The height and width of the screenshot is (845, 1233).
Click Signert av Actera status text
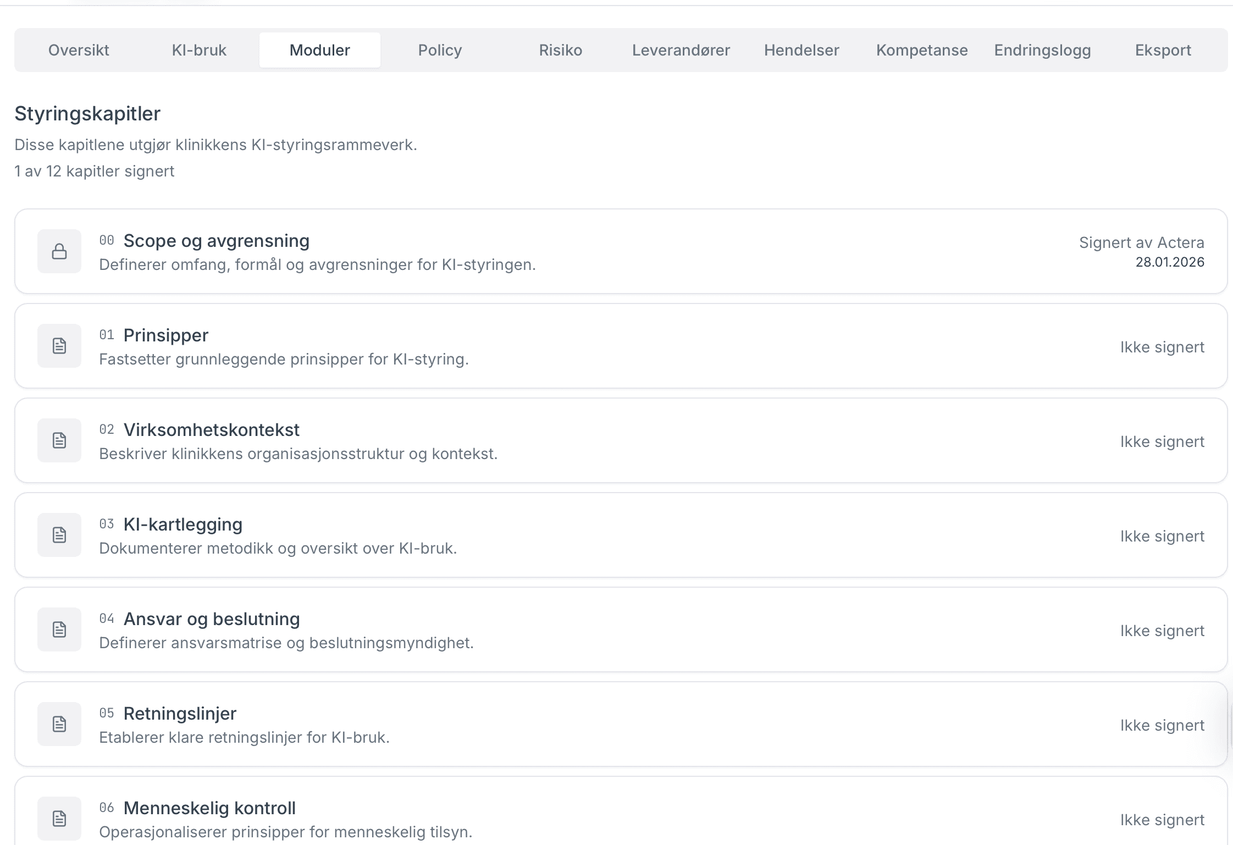pos(1141,242)
